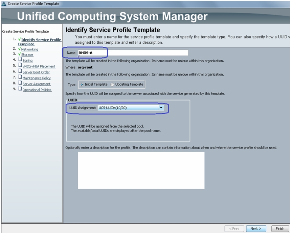Click the green checkmark beside Storage

point(19,54)
